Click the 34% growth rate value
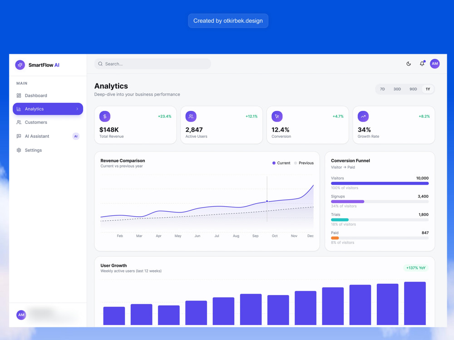This screenshot has height=340, width=454. click(x=364, y=130)
